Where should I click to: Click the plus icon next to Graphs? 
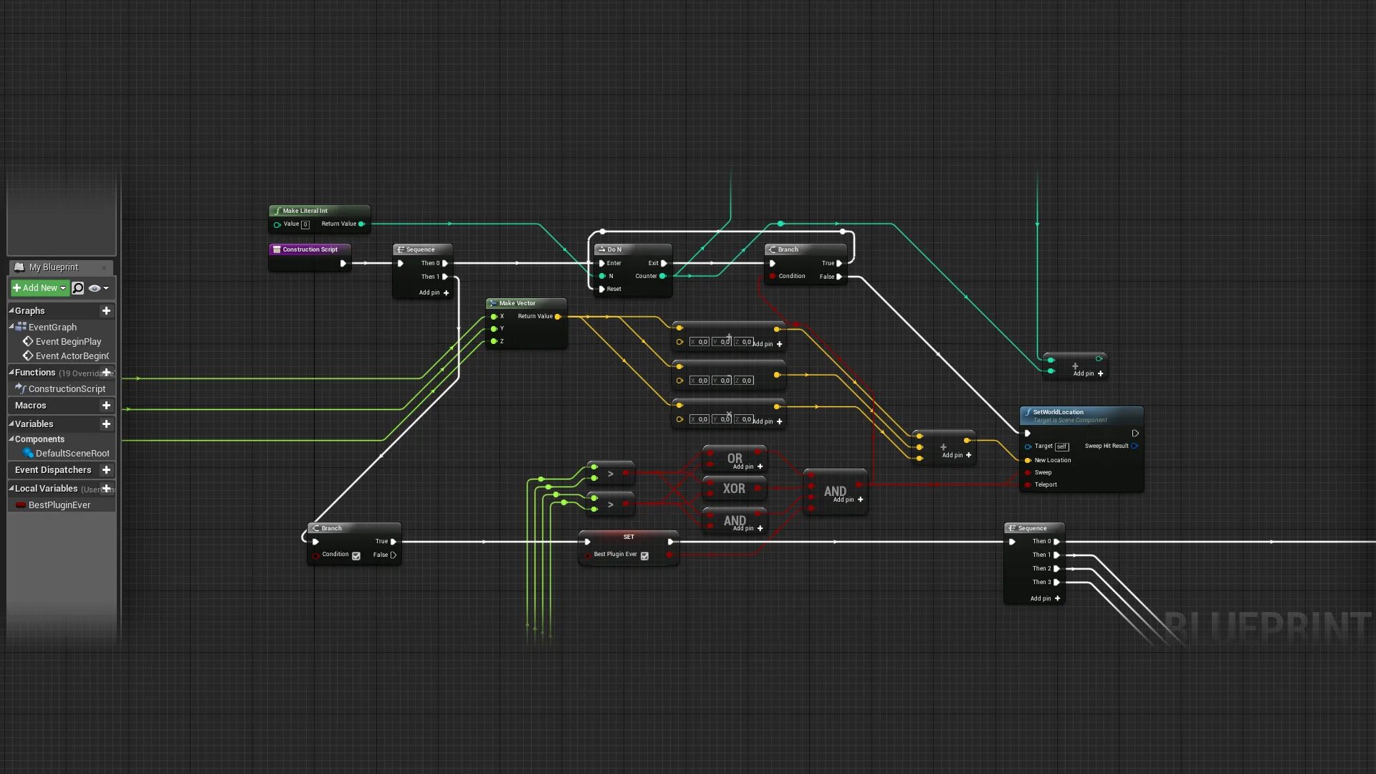click(x=106, y=311)
